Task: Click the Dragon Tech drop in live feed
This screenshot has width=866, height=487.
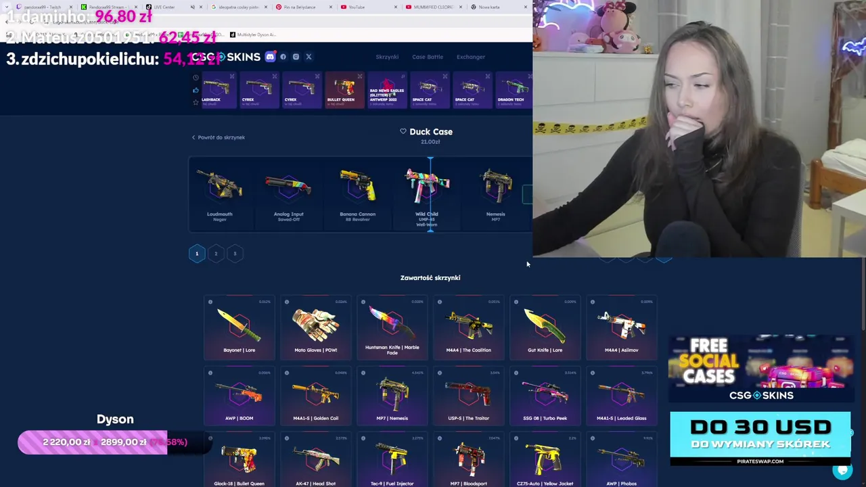Action: [x=513, y=91]
